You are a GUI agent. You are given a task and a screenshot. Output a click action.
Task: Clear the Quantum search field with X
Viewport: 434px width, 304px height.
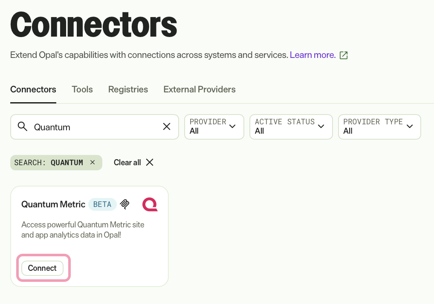pos(167,126)
